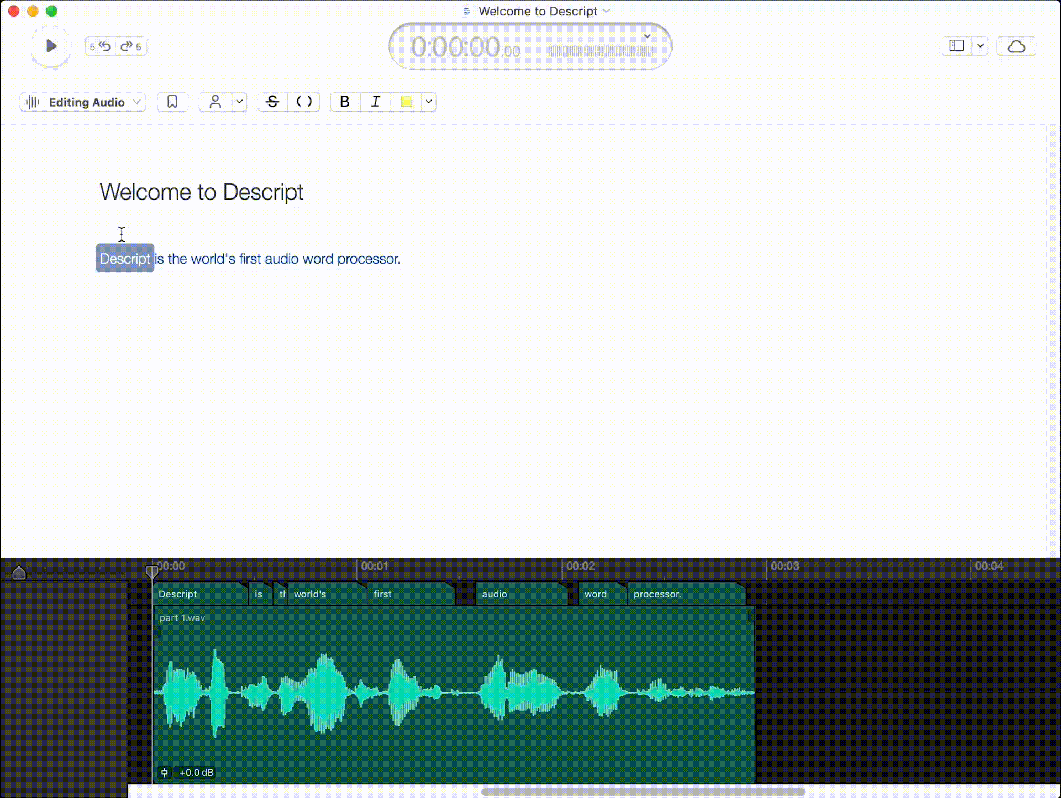Click the bookmark marker icon

click(172, 102)
